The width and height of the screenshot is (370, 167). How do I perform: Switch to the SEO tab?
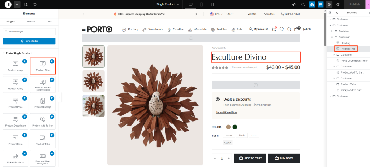tap(50, 22)
